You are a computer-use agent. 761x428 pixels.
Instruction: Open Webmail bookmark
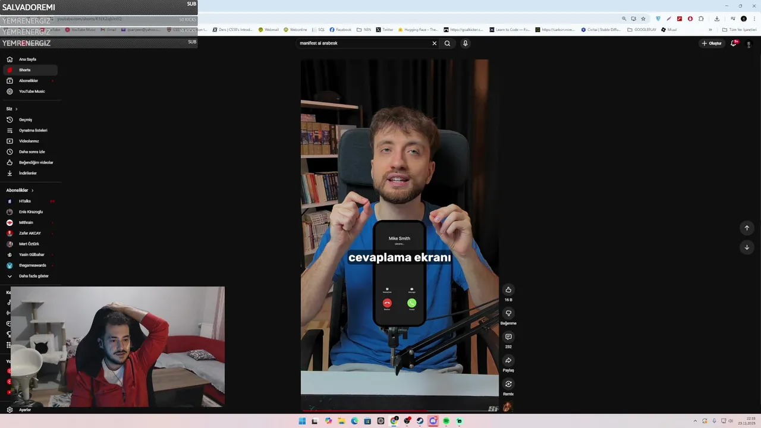point(269,30)
